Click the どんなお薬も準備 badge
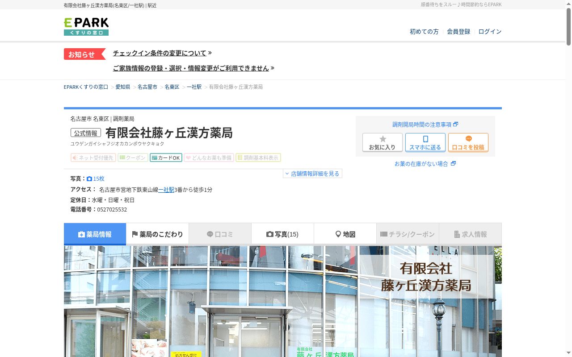This screenshot has width=572, height=357. tap(209, 158)
